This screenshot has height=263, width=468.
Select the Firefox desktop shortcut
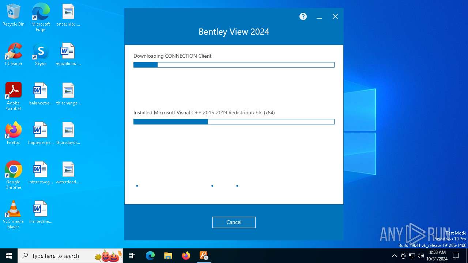point(14,134)
